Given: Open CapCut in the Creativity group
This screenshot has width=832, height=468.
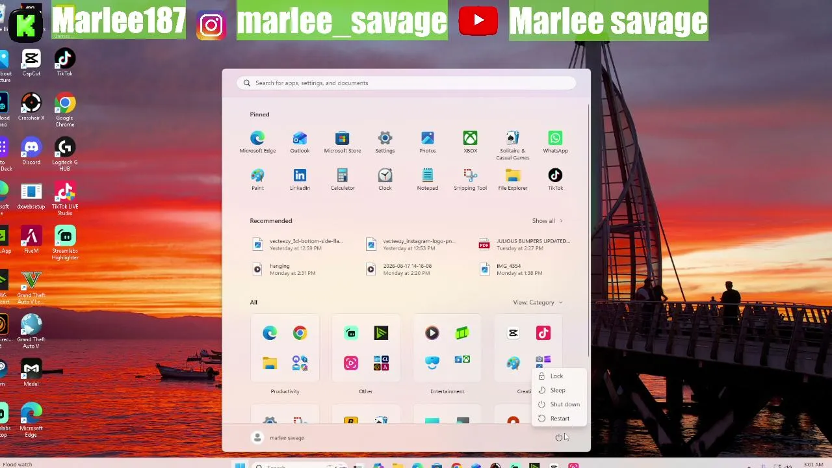Looking at the screenshot, I should pyautogui.click(x=513, y=333).
